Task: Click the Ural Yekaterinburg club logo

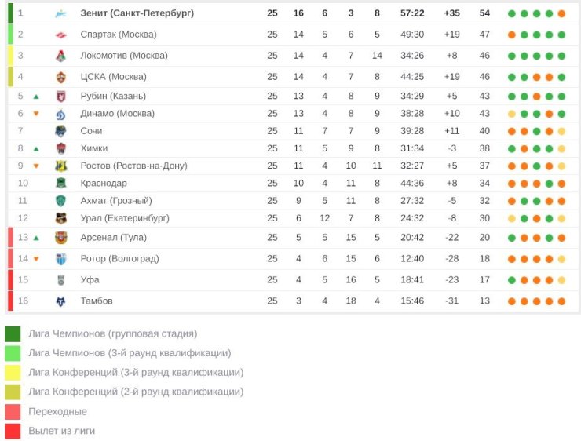Action: pyautogui.click(x=61, y=218)
